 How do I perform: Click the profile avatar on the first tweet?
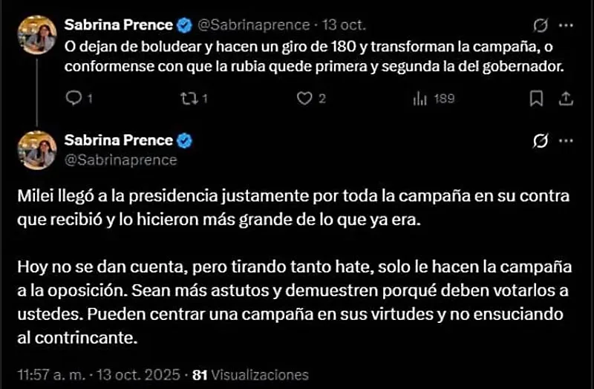pos(38,34)
